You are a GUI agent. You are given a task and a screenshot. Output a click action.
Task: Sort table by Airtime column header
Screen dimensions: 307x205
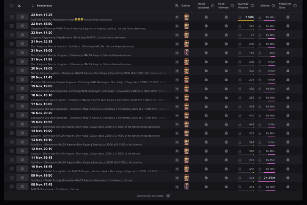coord(265,6)
